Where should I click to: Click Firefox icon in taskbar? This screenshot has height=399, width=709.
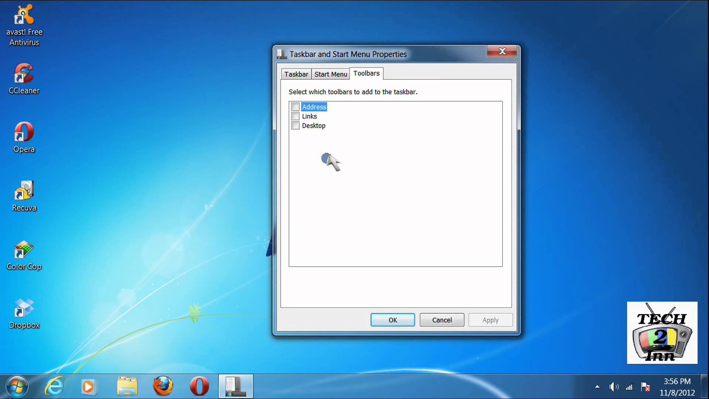(x=162, y=386)
